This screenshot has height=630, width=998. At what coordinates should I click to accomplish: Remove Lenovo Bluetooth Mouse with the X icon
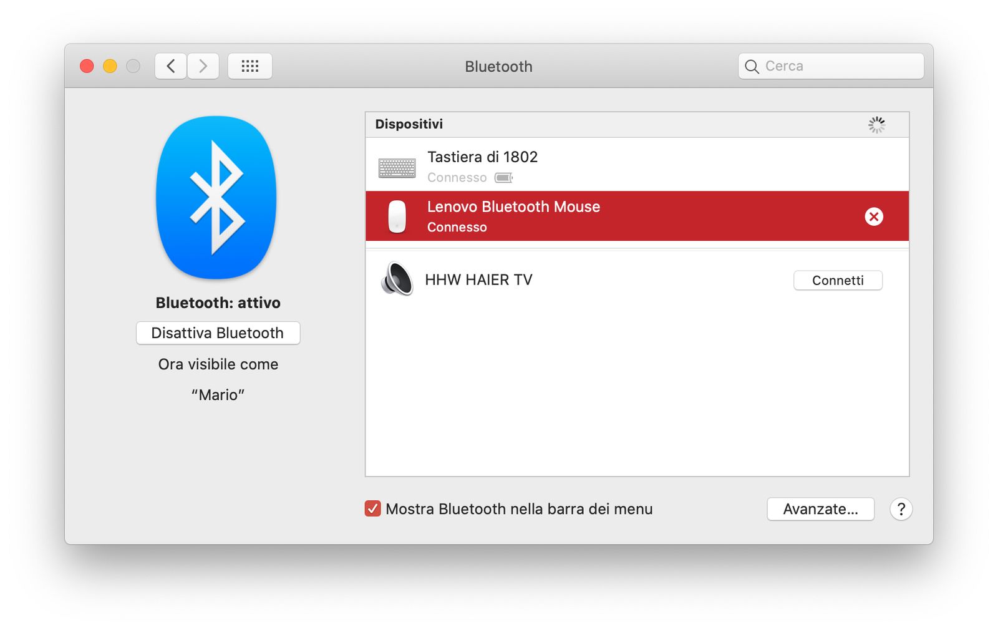[874, 216]
